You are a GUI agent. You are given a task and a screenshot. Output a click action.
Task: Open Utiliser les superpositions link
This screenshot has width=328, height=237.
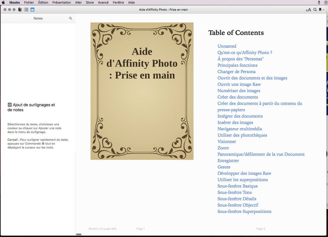coord(242,180)
